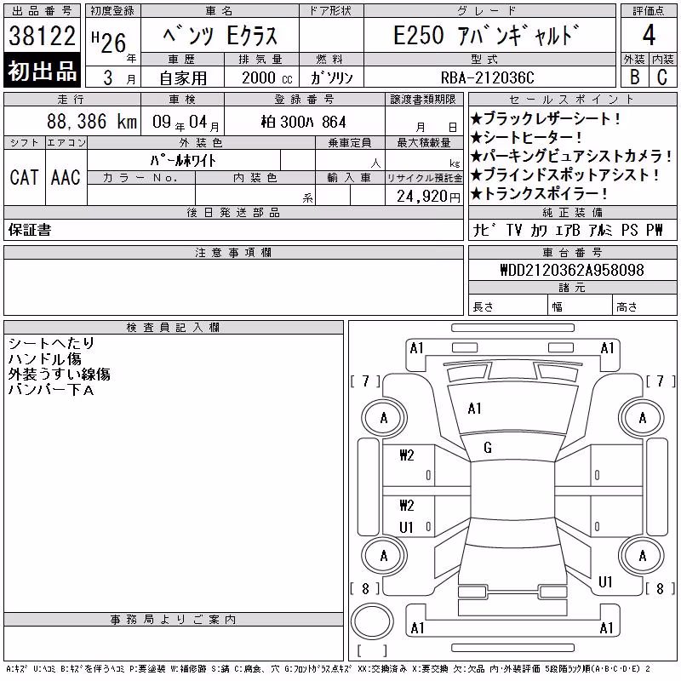This screenshot has height=681, width=681.
Task: Click the ブラックレザーシート sales point line
Action: (546, 118)
